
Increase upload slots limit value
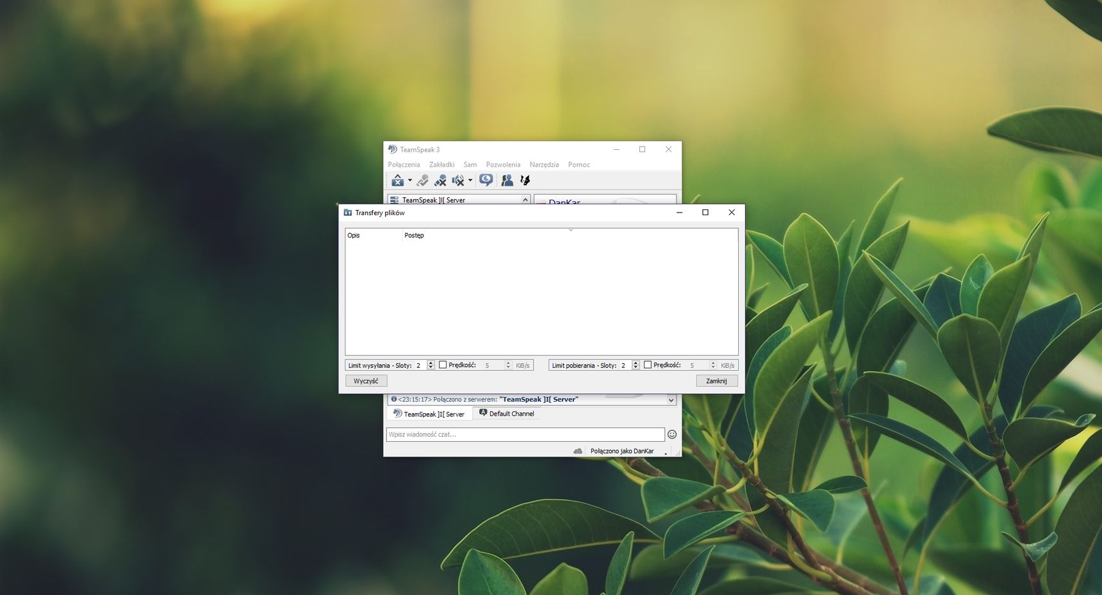click(x=431, y=363)
